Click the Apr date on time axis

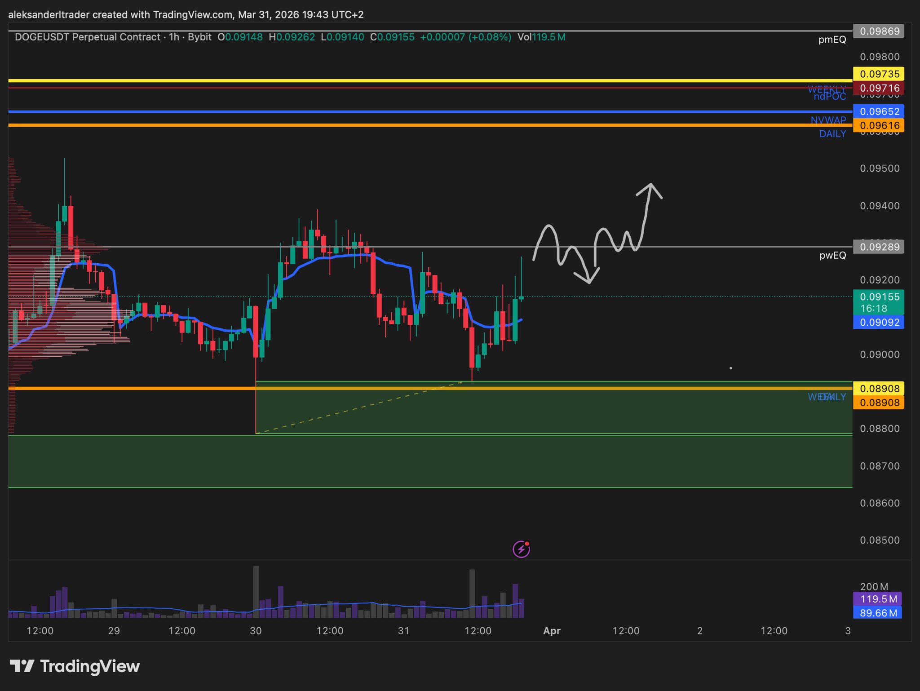tap(552, 631)
